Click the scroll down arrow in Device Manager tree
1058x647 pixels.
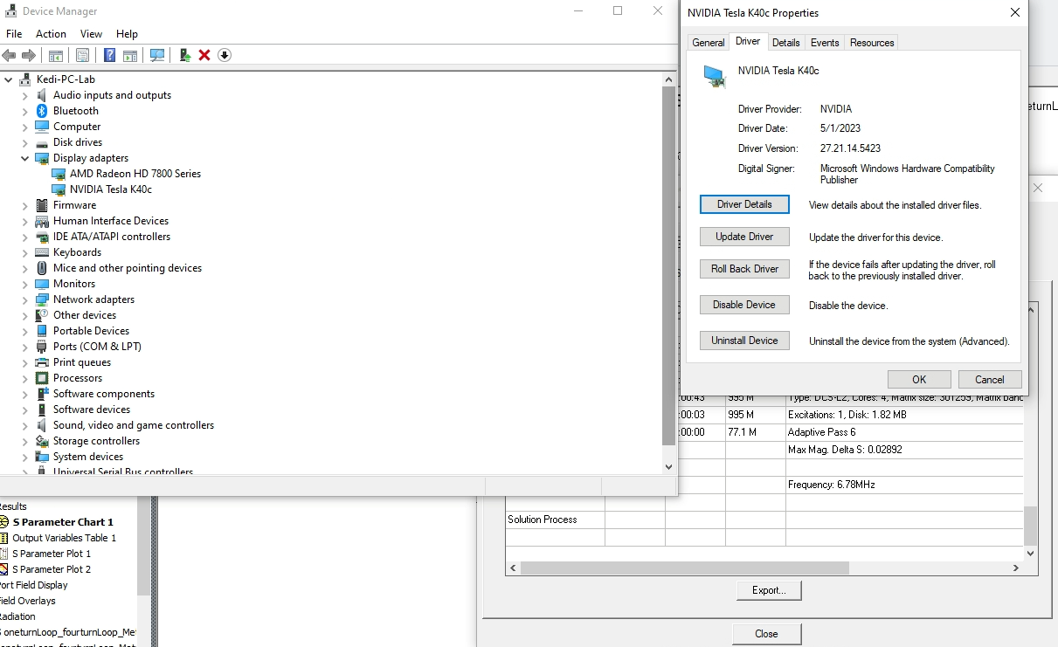tap(669, 467)
